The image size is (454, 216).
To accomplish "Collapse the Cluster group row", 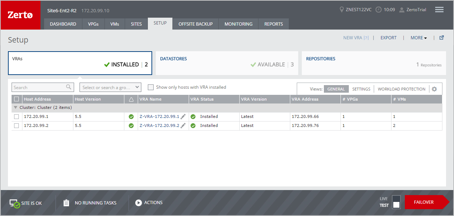I will point(16,107).
